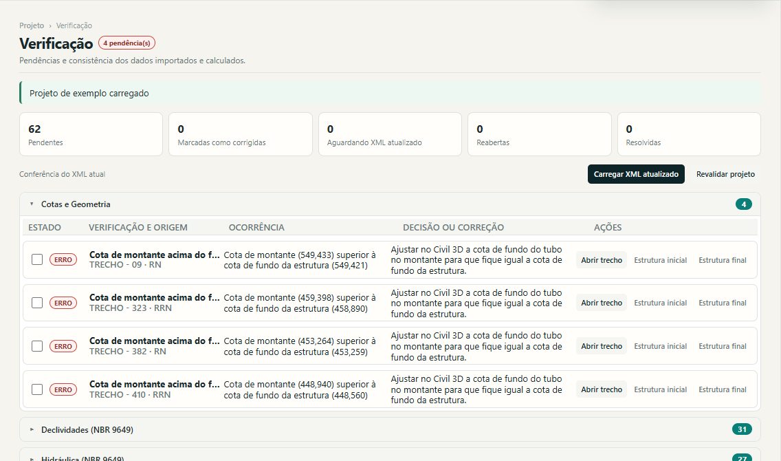Screen dimensions: 781x461
Task: Click the TRECHO - 410 · RRN label
Action: pos(130,395)
